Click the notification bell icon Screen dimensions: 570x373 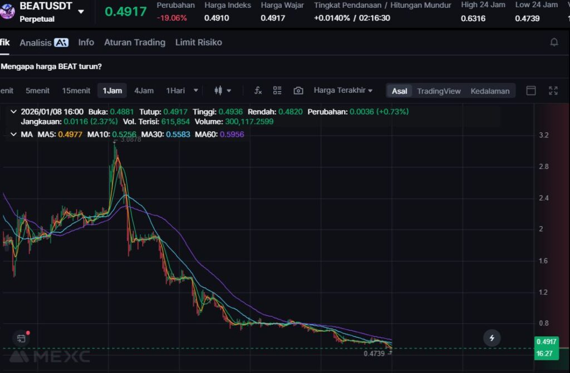pos(554,42)
